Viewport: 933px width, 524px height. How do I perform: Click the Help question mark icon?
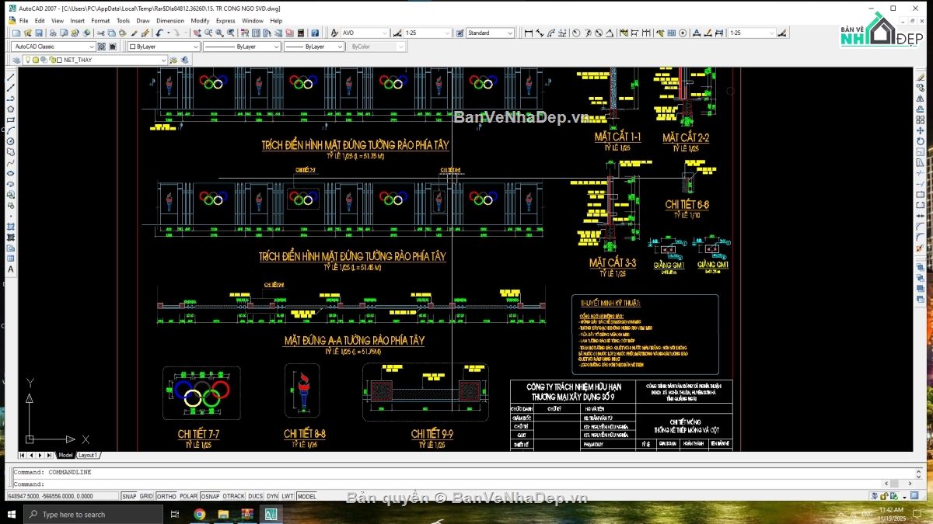[x=315, y=33]
